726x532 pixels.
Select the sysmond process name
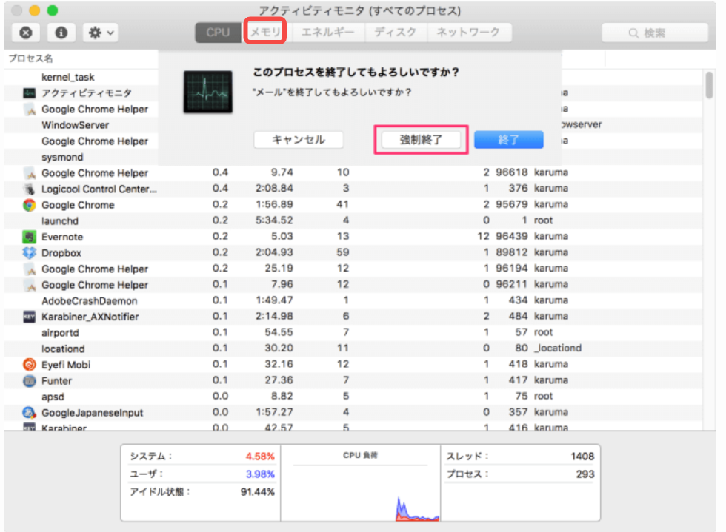pos(62,158)
